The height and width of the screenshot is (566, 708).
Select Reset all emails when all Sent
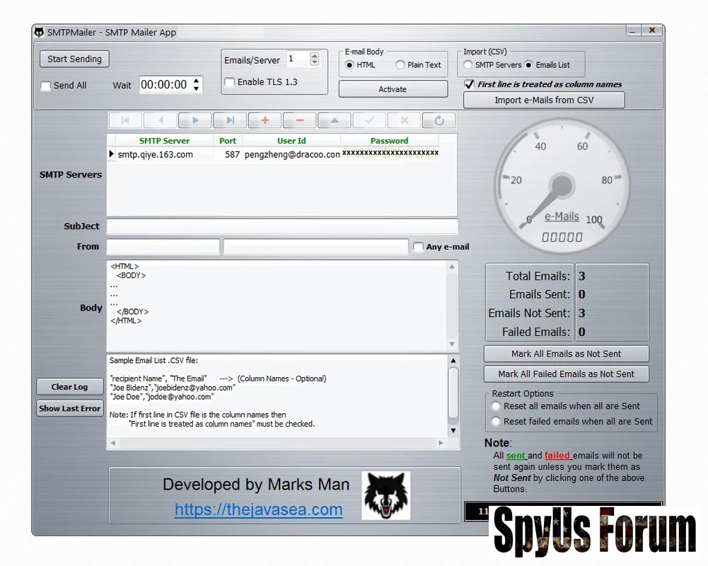click(496, 406)
